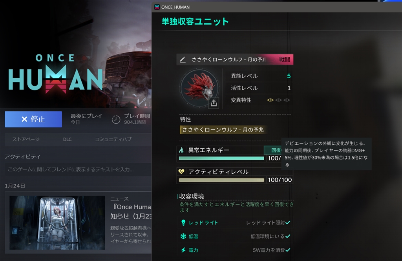
Task: Toggle the first gold eye mutation trait
Action: coord(270,100)
